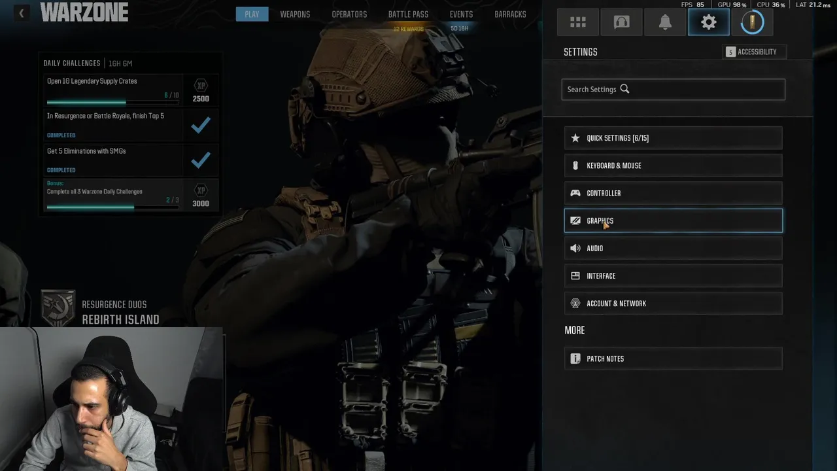
Task: Click the Warzone logo
Action: click(x=84, y=12)
